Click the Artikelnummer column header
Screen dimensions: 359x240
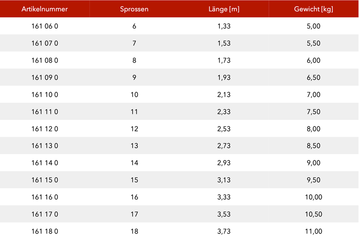click(x=45, y=9)
